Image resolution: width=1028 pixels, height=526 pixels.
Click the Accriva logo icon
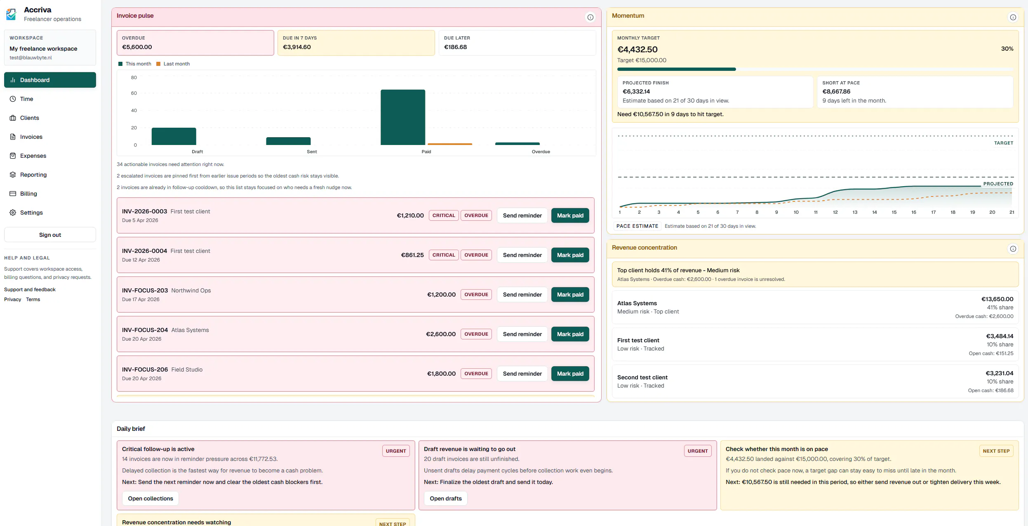point(11,14)
